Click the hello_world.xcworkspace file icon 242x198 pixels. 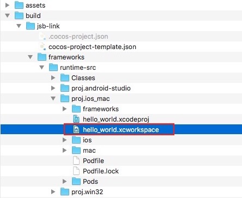click(76, 129)
